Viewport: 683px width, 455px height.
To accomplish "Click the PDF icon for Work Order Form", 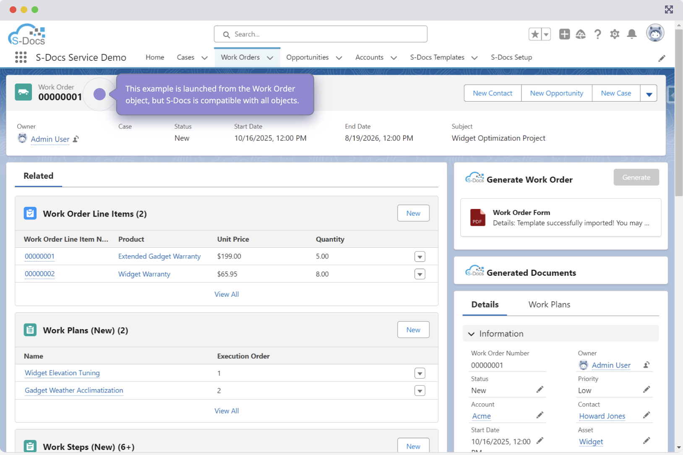I will click(477, 217).
